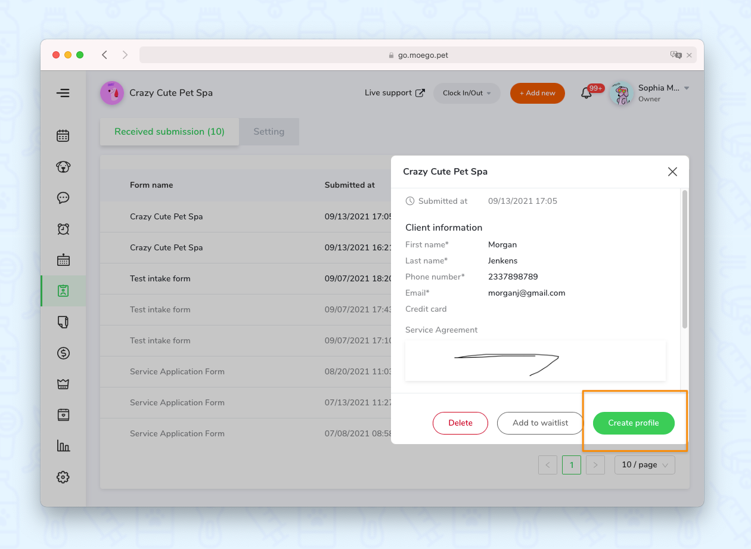Screen dimensions: 751x549
Task: Open the bar chart reports icon
Action: coord(63,446)
